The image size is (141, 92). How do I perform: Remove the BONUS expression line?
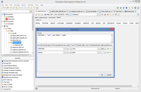[x=111, y=53]
